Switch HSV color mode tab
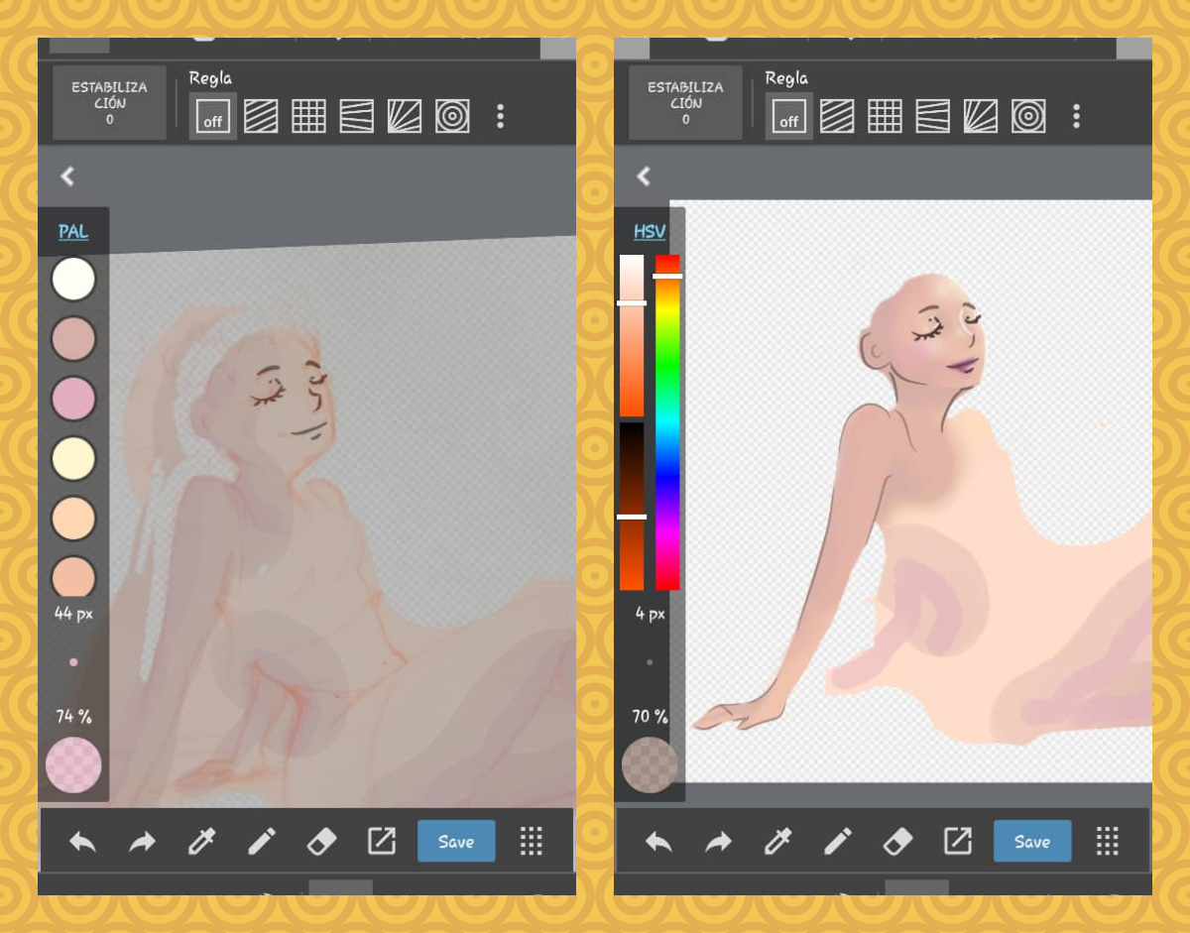The height and width of the screenshot is (933, 1190). 650,232
